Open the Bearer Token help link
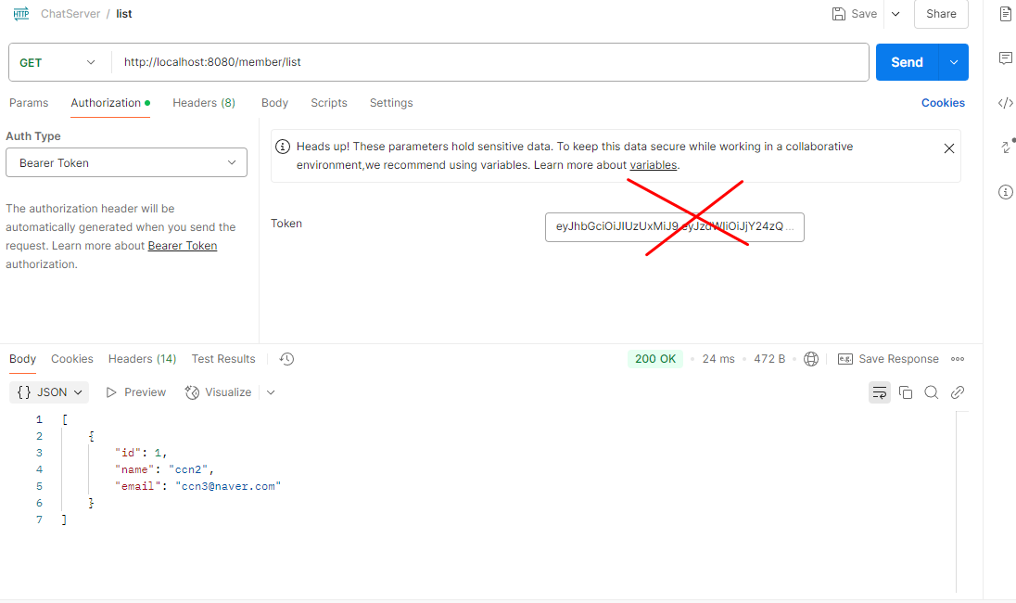 point(183,246)
